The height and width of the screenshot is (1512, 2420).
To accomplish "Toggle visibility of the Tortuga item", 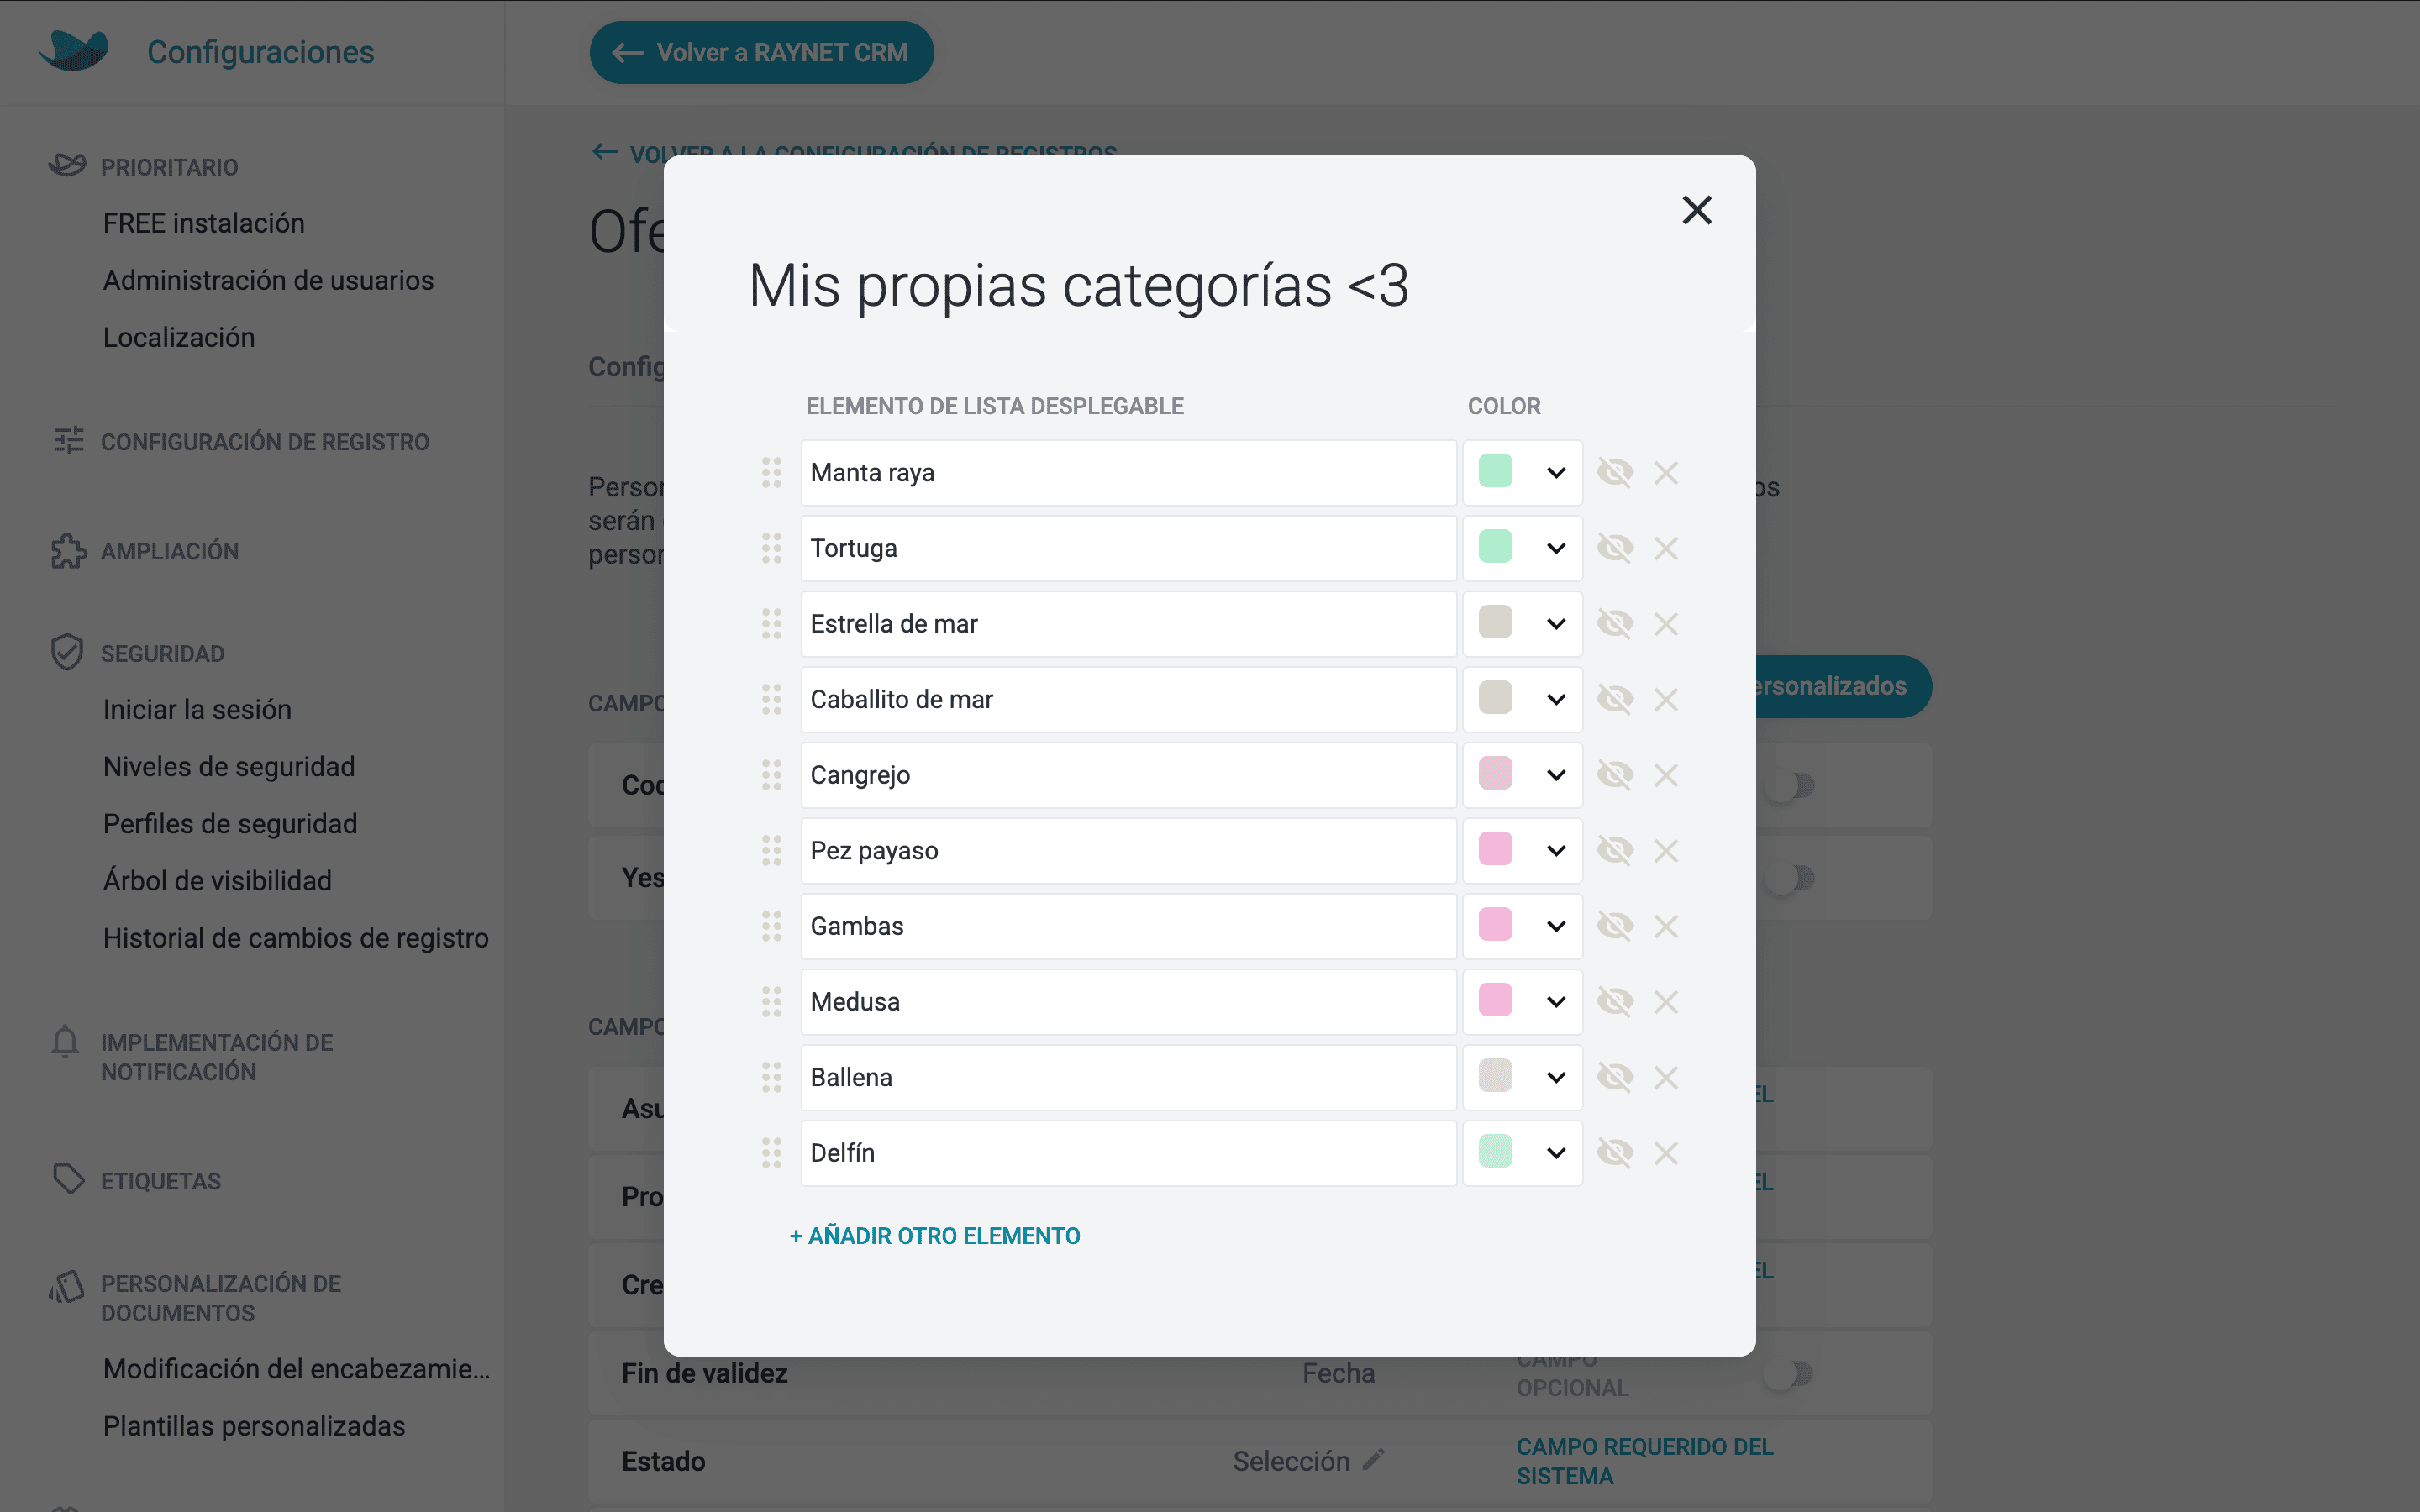I will click(x=1616, y=548).
